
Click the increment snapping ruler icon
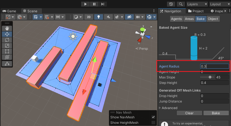(x=58, y=17)
